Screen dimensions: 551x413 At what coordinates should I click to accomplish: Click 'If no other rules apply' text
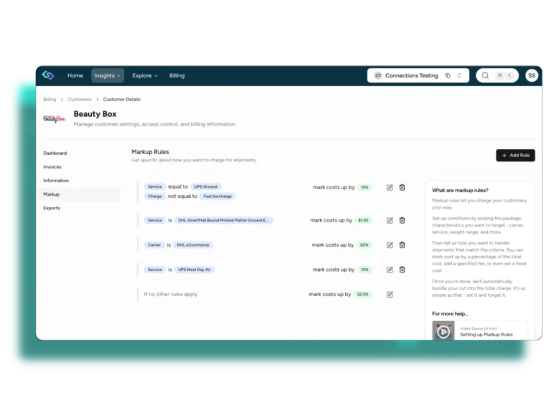pos(171,294)
